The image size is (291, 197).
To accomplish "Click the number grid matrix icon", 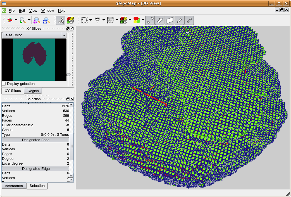I will pos(110,20).
